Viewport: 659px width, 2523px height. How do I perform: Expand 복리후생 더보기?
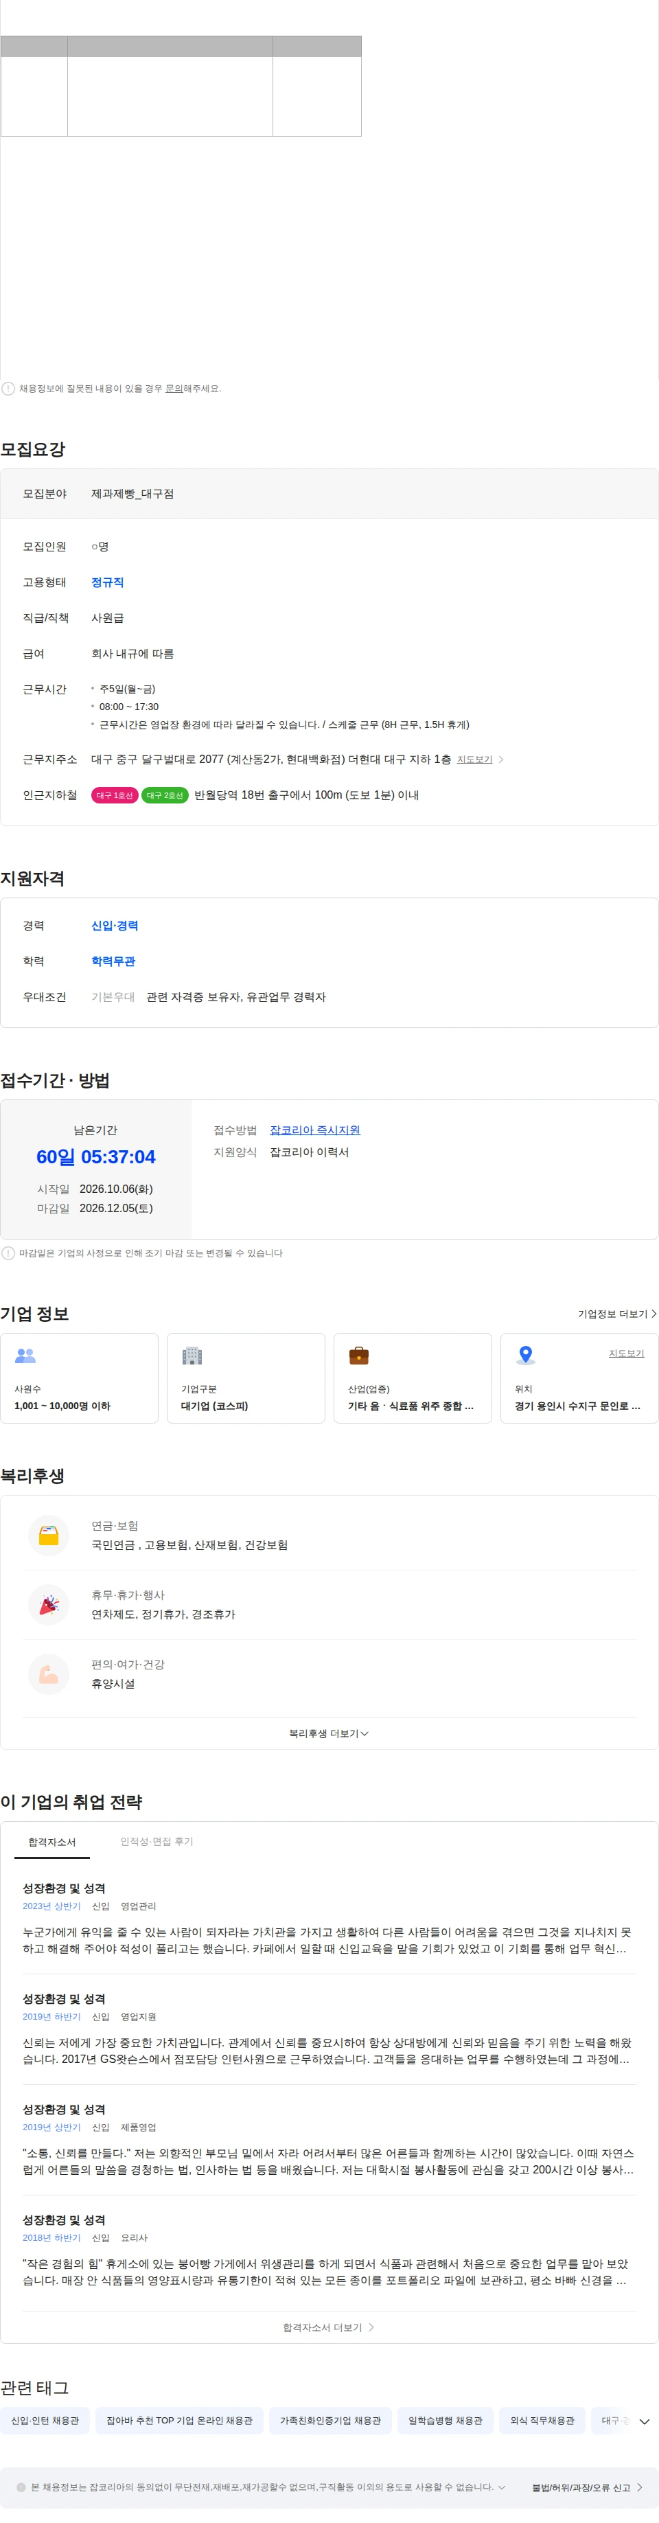point(329,1735)
